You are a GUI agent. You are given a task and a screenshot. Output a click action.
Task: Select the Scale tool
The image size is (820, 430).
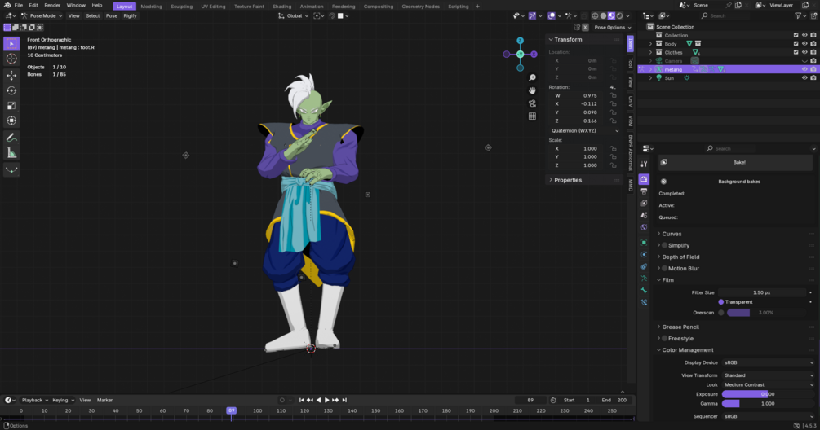(11, 105)
